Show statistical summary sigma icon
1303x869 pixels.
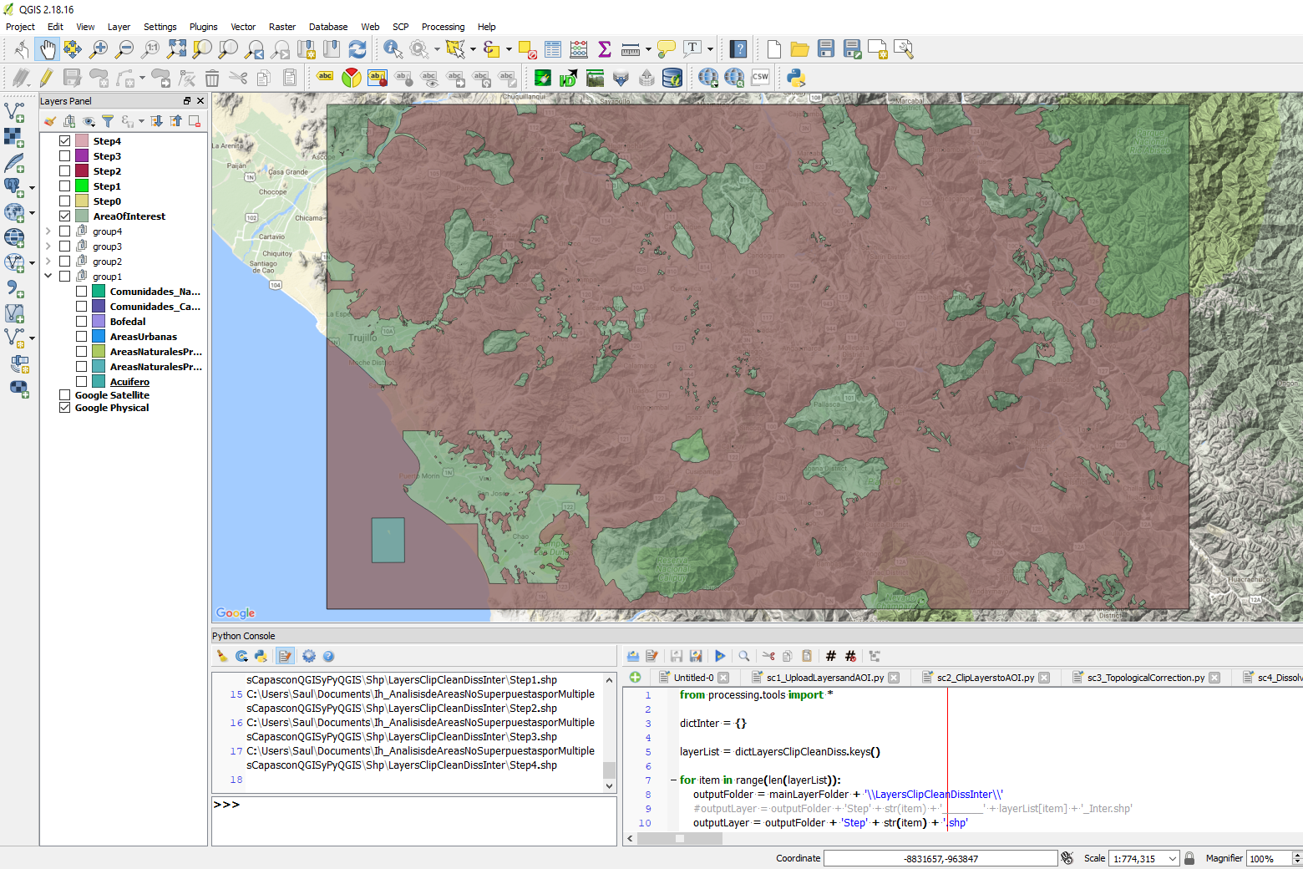tap(605, 49)
